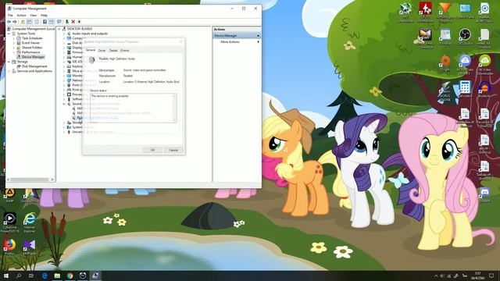Open File Explorer from the taskbar
The image size is (500, 281).
[57, 276]
